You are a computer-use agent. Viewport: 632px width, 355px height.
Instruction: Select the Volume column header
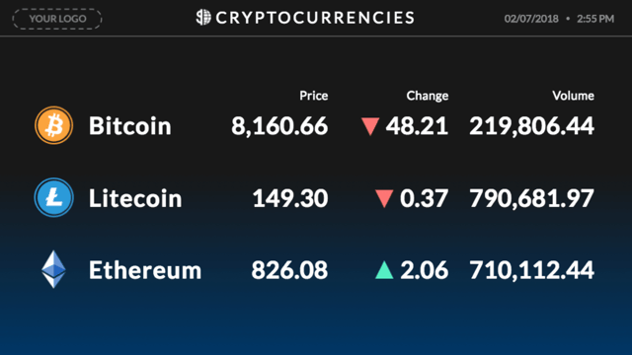click(x=573, y=96)
